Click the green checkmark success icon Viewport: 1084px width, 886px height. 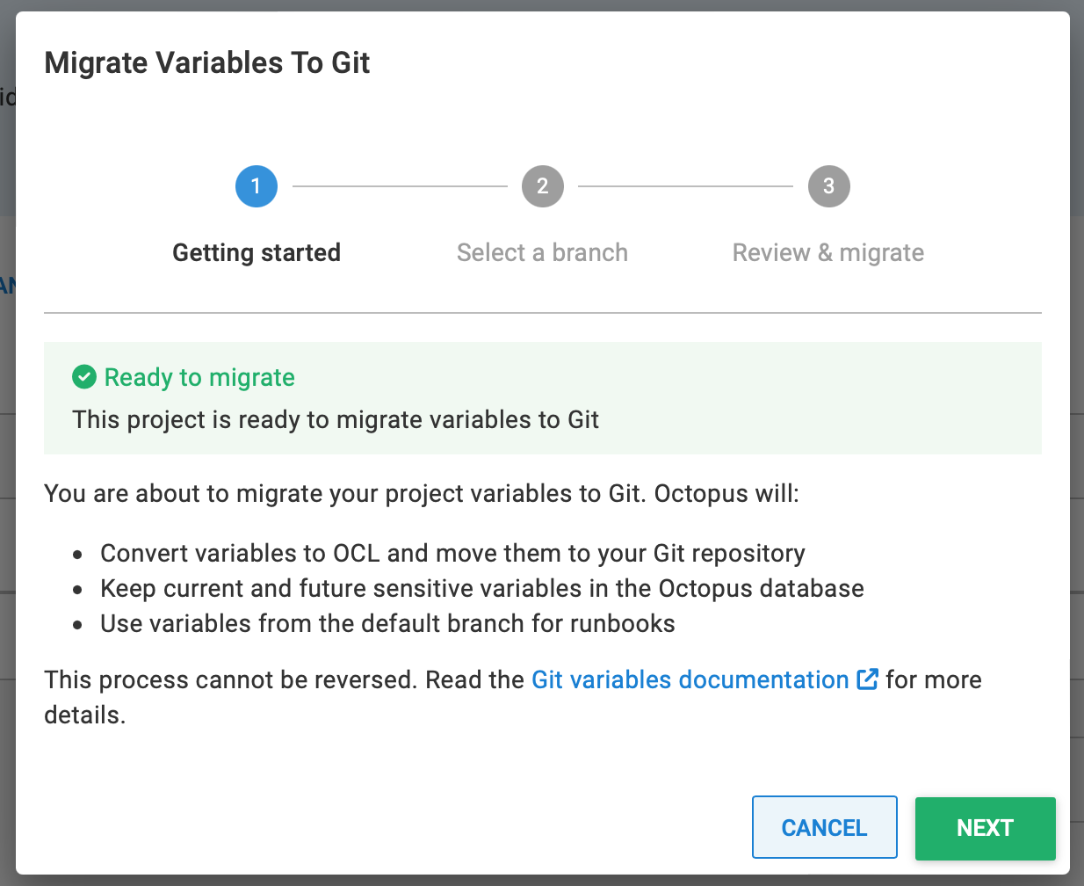[84, 377]
